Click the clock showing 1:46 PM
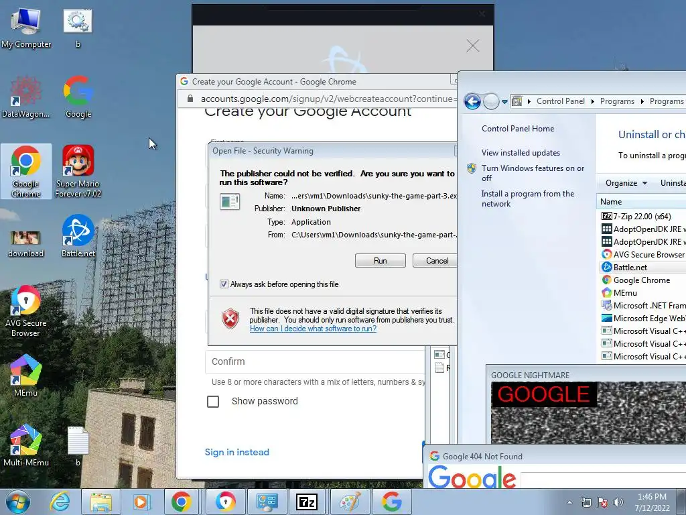Viewport: 686px width, 515px height. click(x=652, y=502)
